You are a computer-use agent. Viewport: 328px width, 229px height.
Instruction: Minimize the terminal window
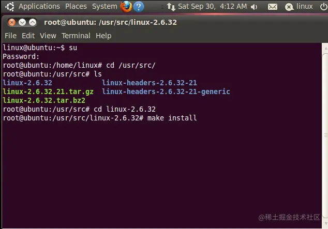click(22, 22)
